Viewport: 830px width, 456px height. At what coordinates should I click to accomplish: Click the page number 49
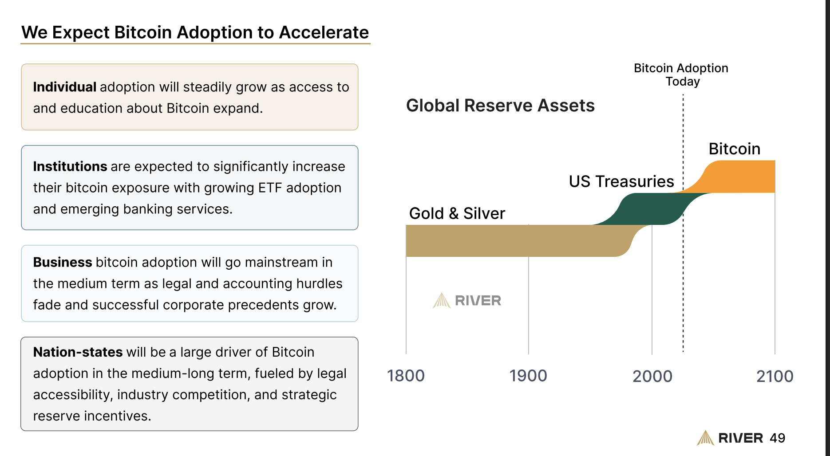(777, 438)
